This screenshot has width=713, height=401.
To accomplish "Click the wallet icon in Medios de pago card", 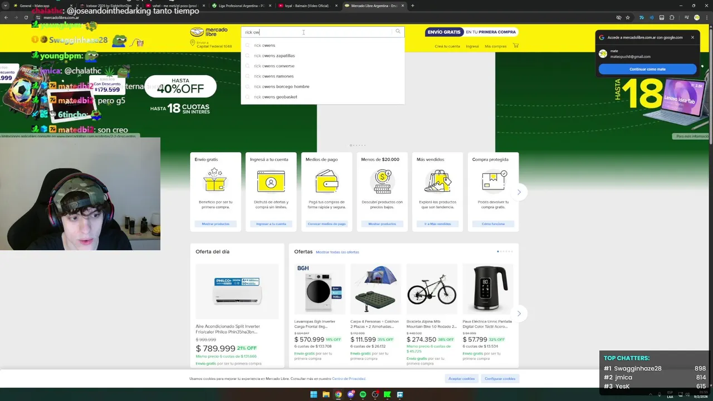I will 326,181.
